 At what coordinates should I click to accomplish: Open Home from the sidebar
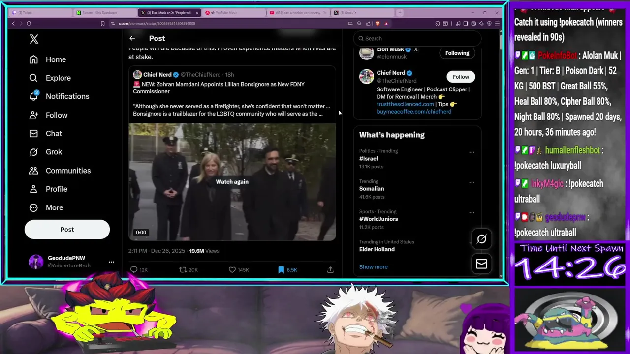[x=48, y=59]
